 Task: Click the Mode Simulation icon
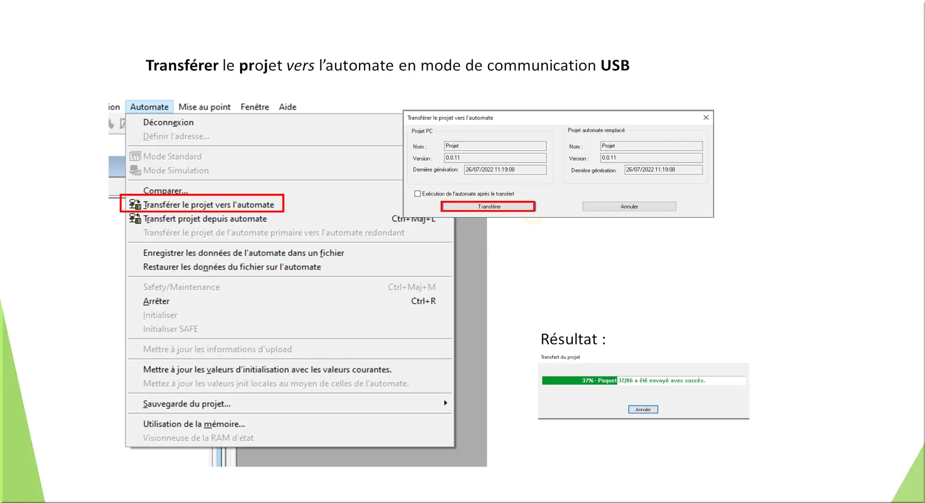(135, 170)
